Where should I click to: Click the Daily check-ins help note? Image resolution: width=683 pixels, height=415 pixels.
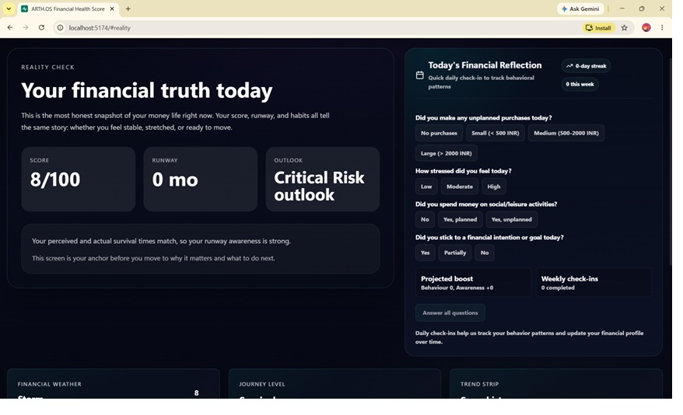(529, 337)
